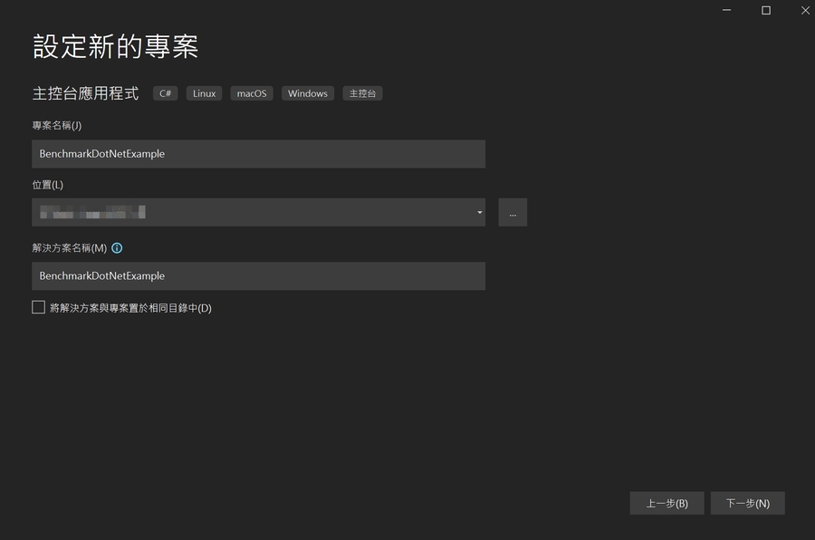Click the 主控台 tag badge
815x540 pixels.
pos(362,93)
